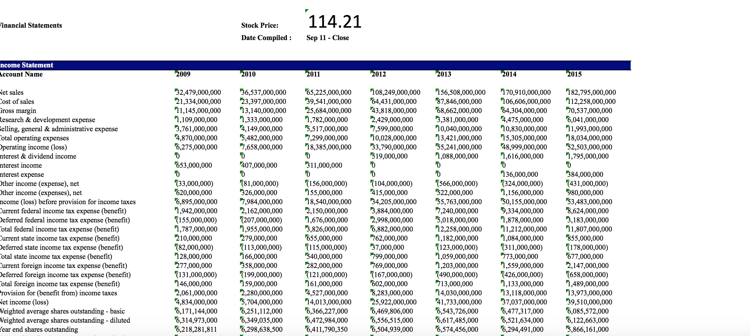This screenshot has height=336, width=750.
Task: Select the stock price value 114.21
Action: 335,22
